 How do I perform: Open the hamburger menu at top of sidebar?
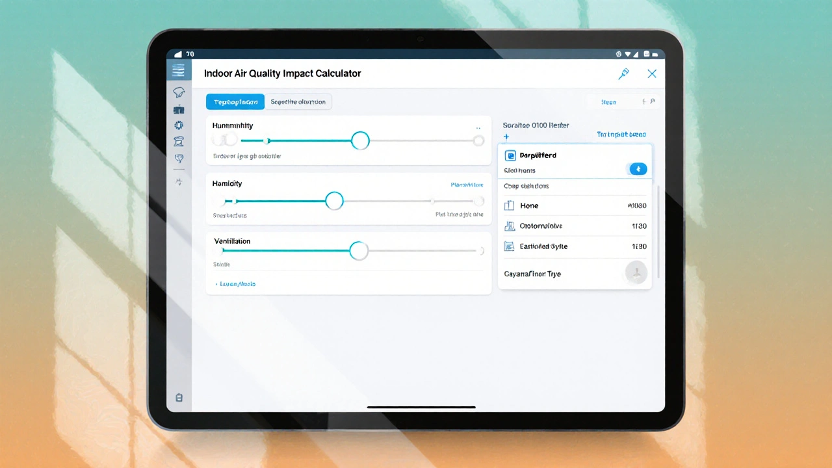pyautogui.click(x=178, y=71)
